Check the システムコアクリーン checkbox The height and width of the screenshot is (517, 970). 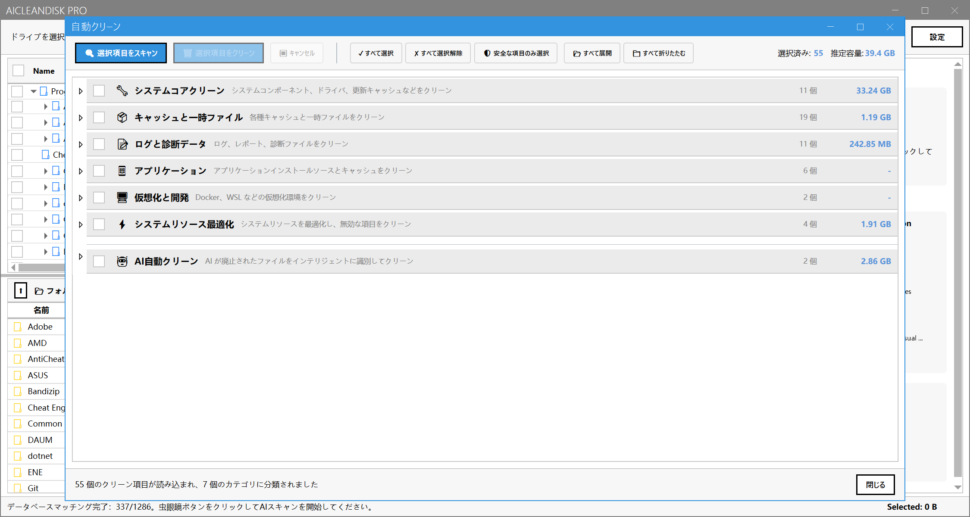pyautogui.click(x=99, y=90)
